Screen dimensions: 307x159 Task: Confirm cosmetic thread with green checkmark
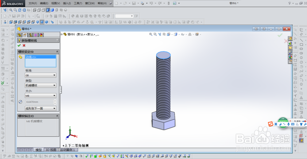[19, 45]
